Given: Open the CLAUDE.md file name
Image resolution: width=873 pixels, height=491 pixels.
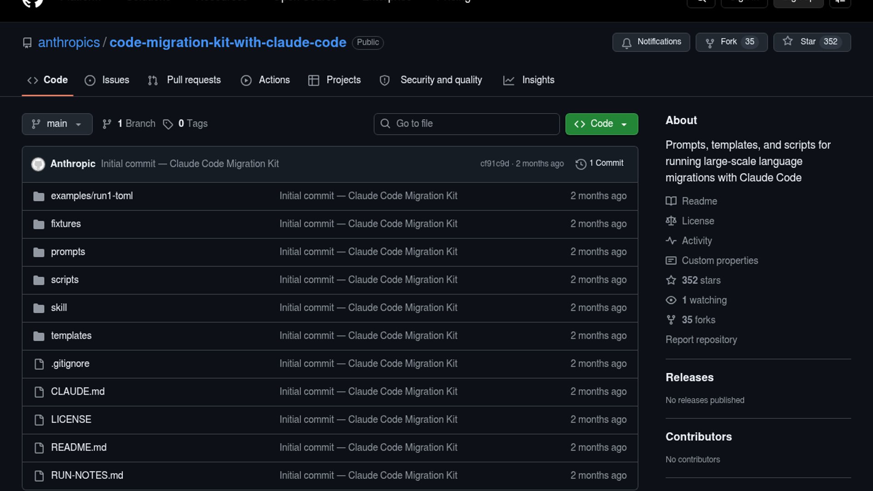Looking at the screenshot, I should pos(78,391).
